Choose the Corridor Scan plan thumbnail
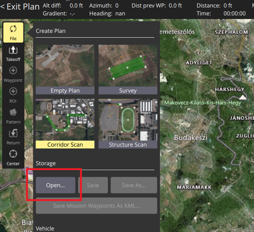The height and width of the screenshot is (232, 254). pos(65,123)
